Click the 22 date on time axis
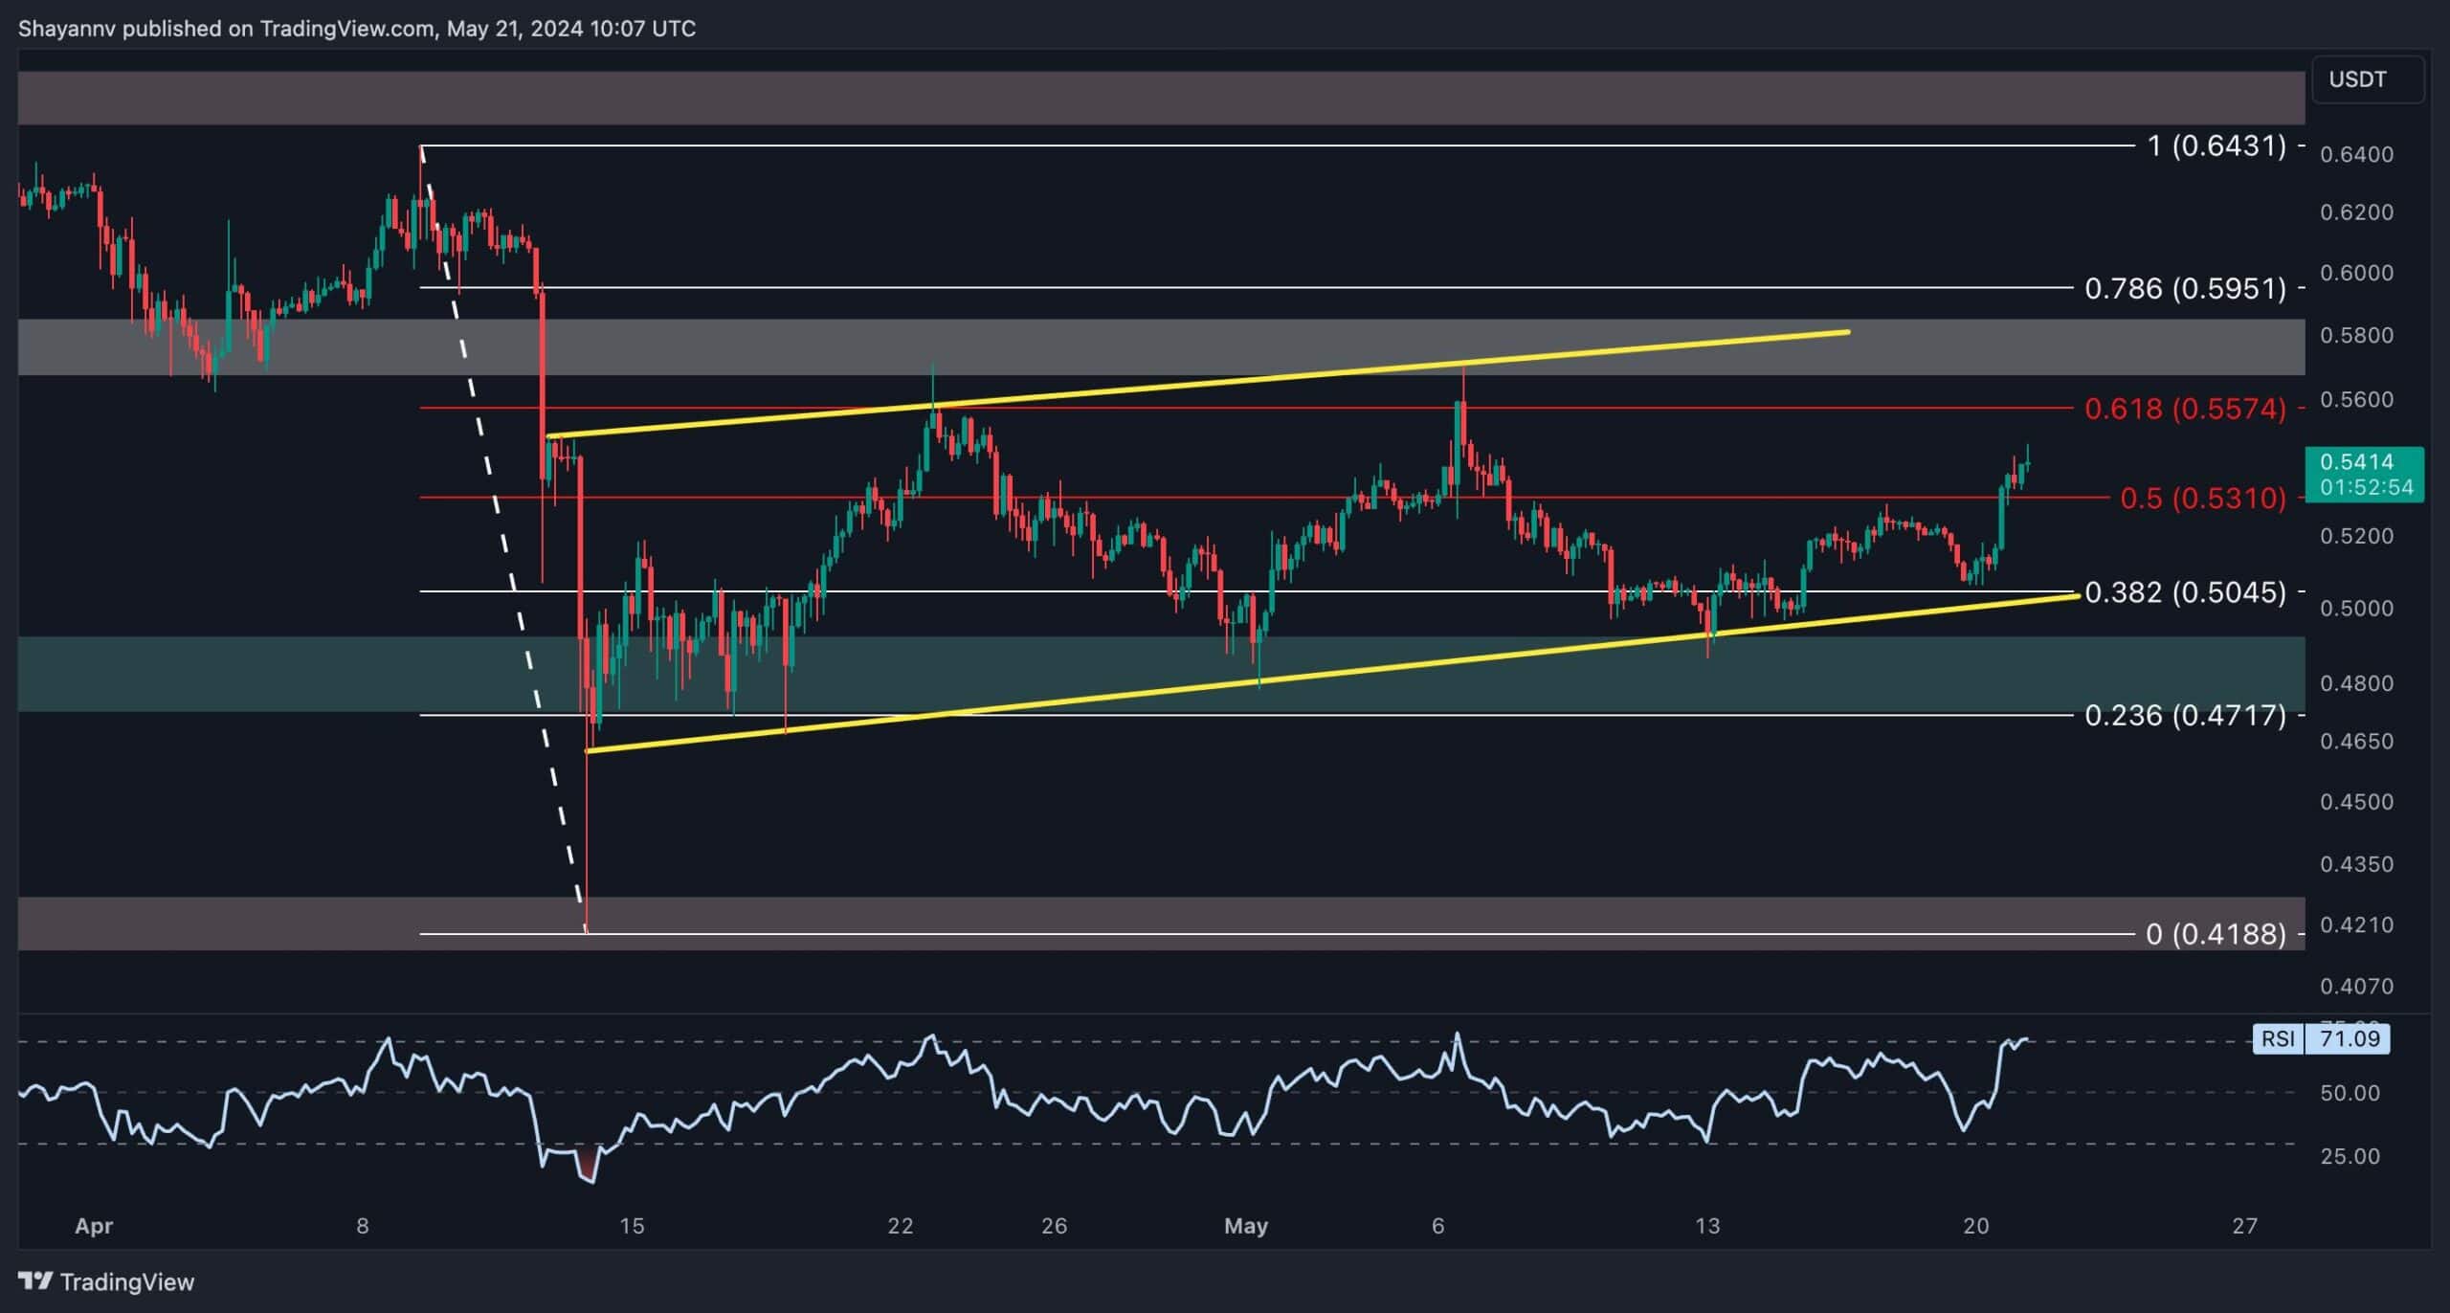2450x1313 pixels. pyautogui.click(x=901, y=1225)
